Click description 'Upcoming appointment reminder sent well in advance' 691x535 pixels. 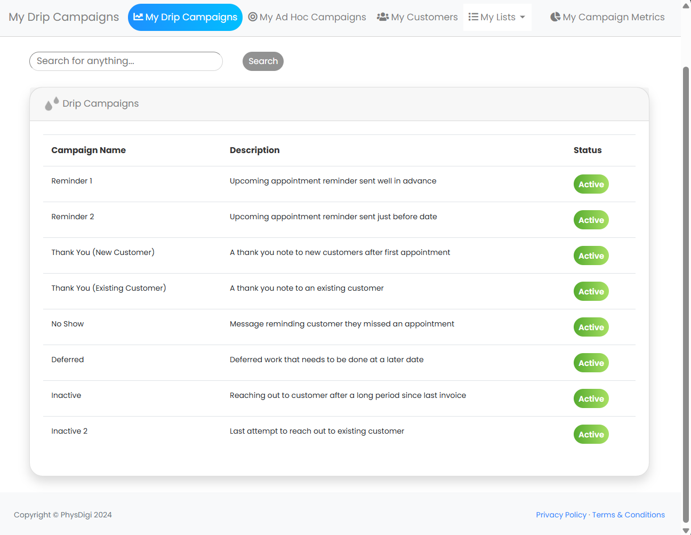333,181
